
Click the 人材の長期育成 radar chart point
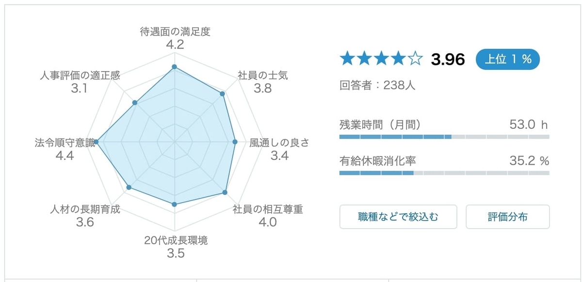point(129,188)
